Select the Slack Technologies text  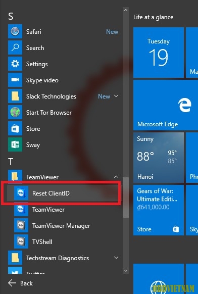pyautogui.click(x=51, y=96)
